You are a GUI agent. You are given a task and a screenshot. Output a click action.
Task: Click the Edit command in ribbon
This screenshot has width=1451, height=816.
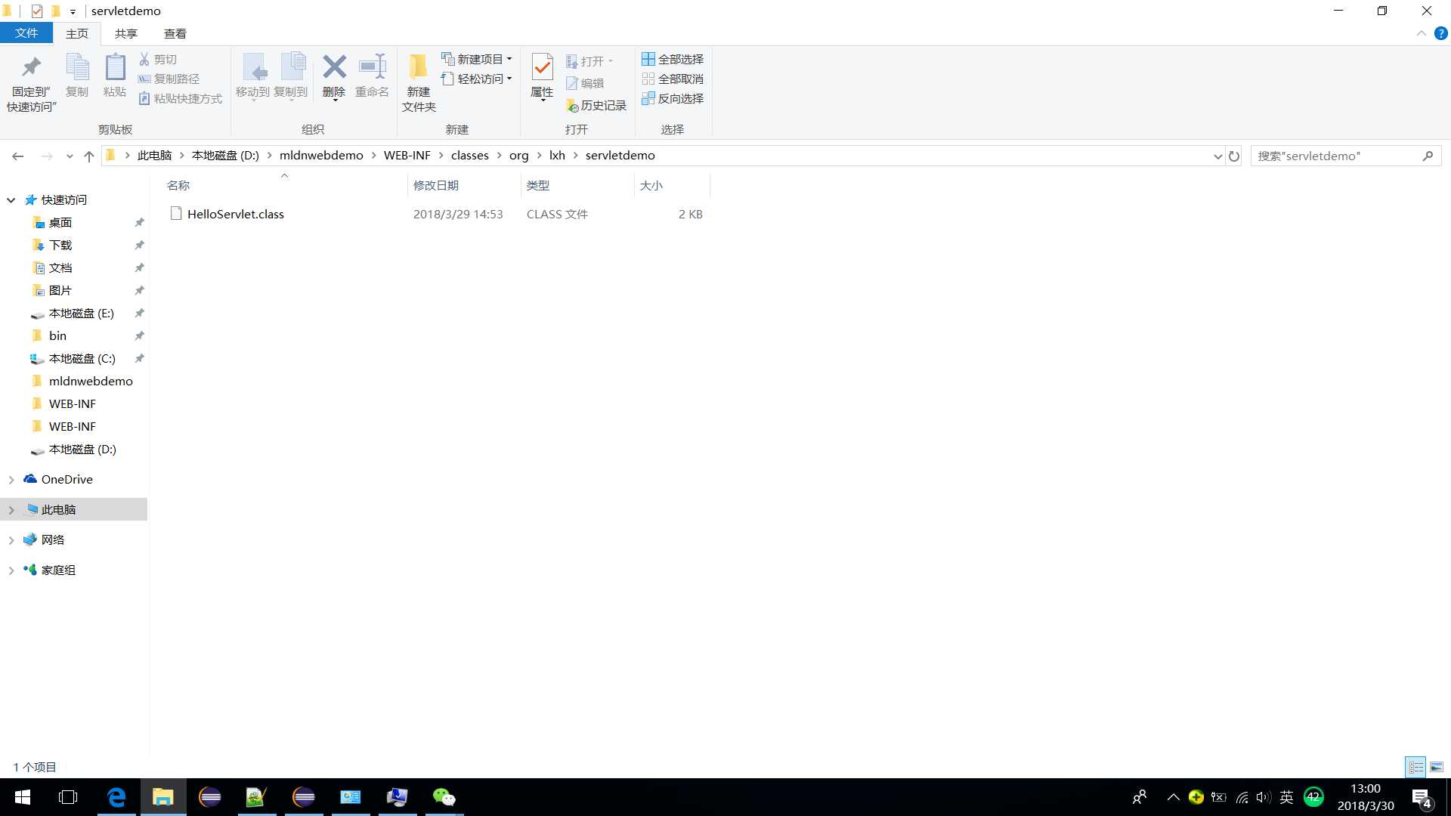coord(585,83)
